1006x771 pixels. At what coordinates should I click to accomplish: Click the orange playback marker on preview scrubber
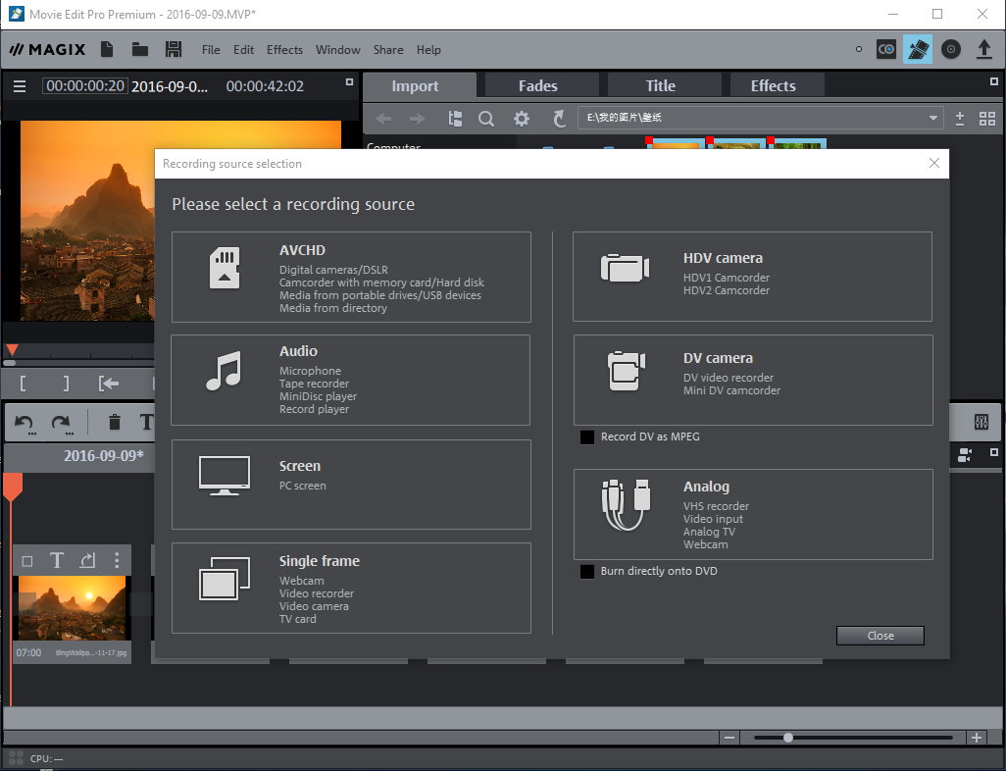(x=12, y=350)
